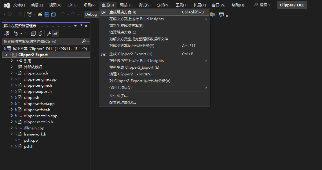Select the pch.cpp file
The height and width of the screenshot is (170, 322).
(x=31, y=140)
